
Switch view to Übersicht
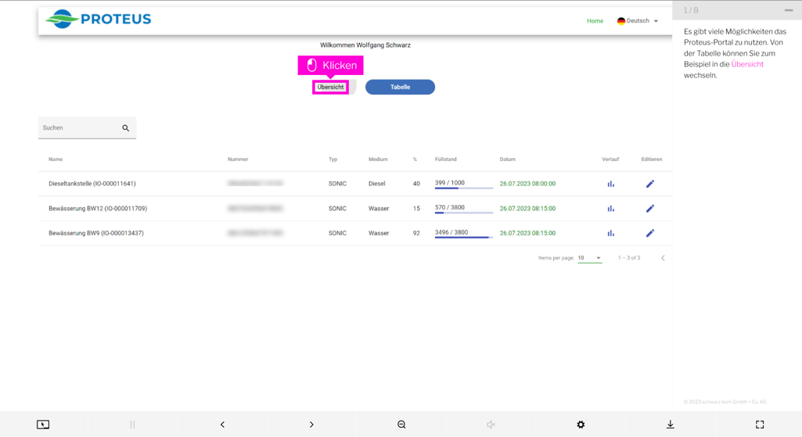[x=330, y=88]
